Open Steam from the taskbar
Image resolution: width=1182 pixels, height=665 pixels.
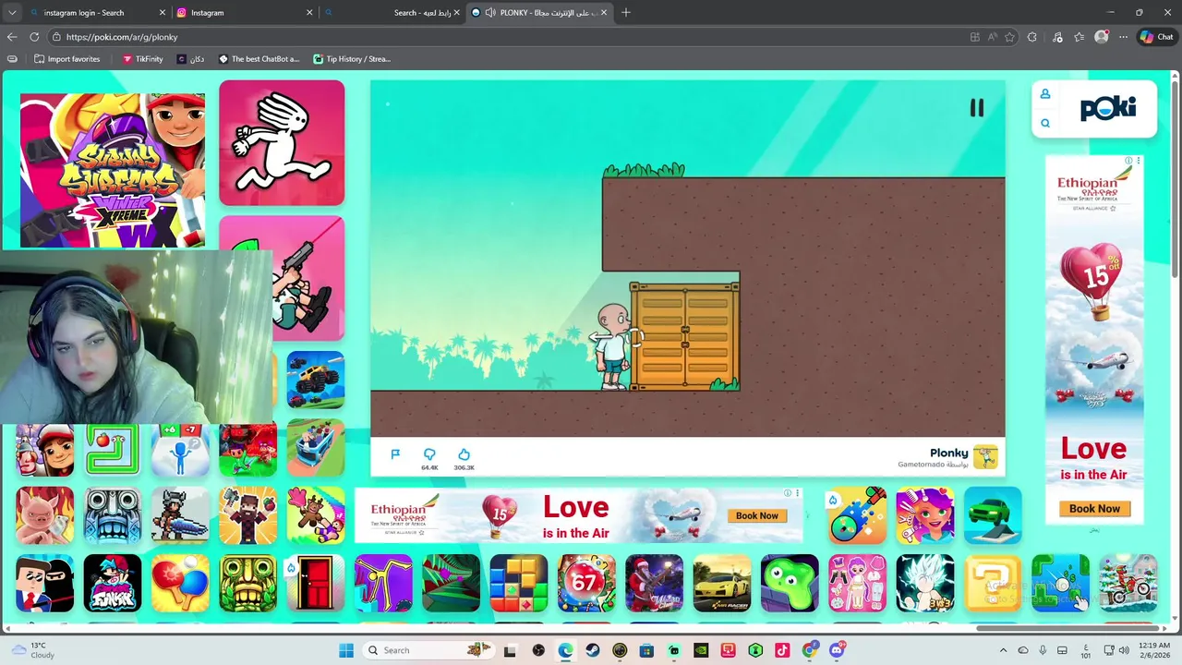tap(593, 650)
